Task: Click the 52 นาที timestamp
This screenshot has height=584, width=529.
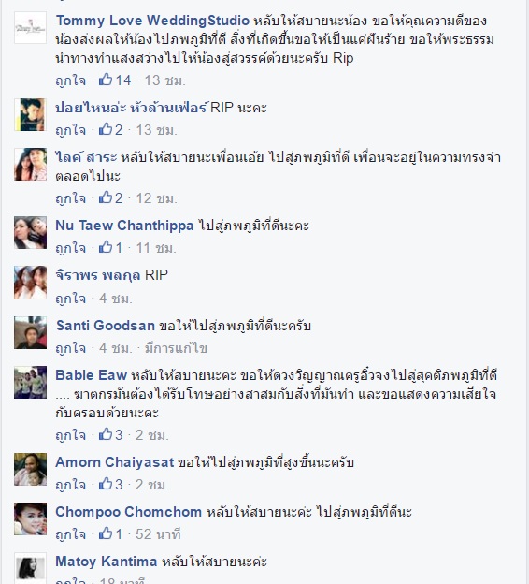Action: tap(158, 534)
